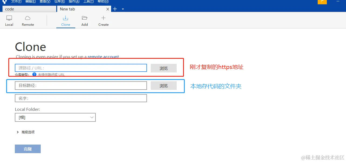Click 浏览 next to source path field
The width and height of the screenshot is (346, 162).
point(164,68)
